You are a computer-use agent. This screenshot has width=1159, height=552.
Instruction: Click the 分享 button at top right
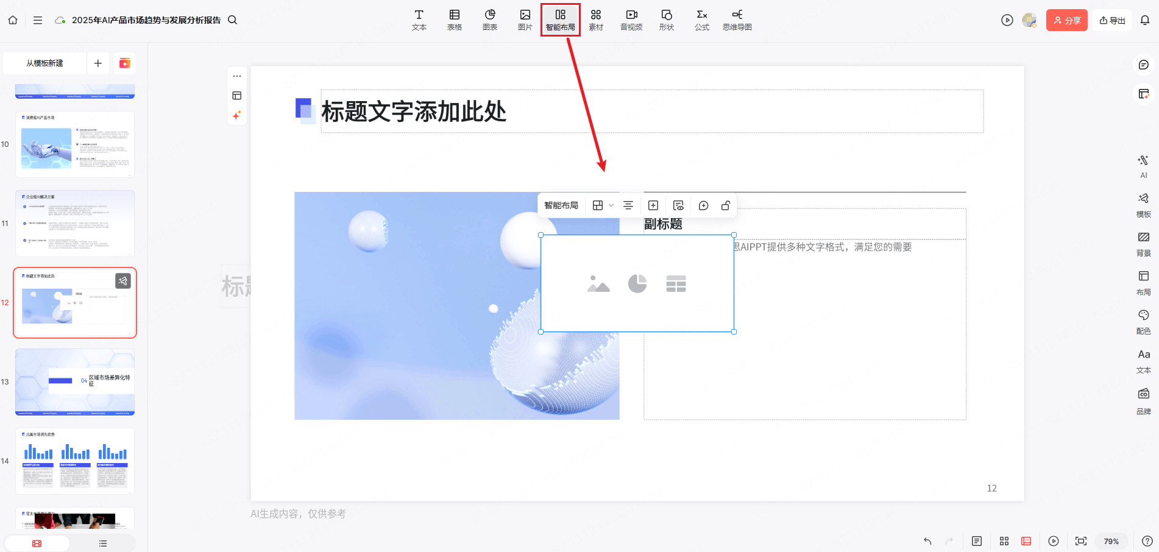[x=1066, y=19]
